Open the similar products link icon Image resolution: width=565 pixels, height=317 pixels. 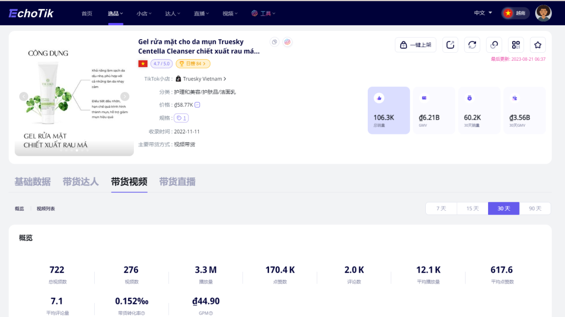tap(494, 45)
